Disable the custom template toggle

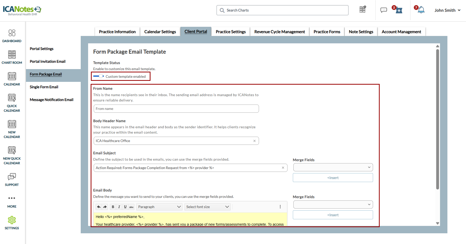point(99,76)
